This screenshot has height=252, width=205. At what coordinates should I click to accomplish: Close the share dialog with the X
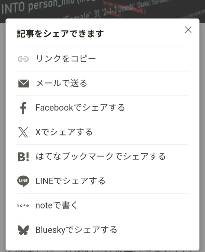pos(188,30)
